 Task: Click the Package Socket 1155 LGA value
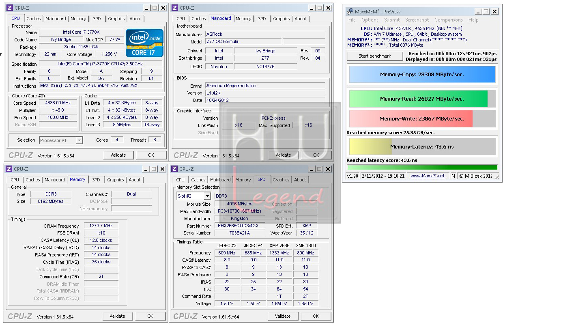(81, 47)
